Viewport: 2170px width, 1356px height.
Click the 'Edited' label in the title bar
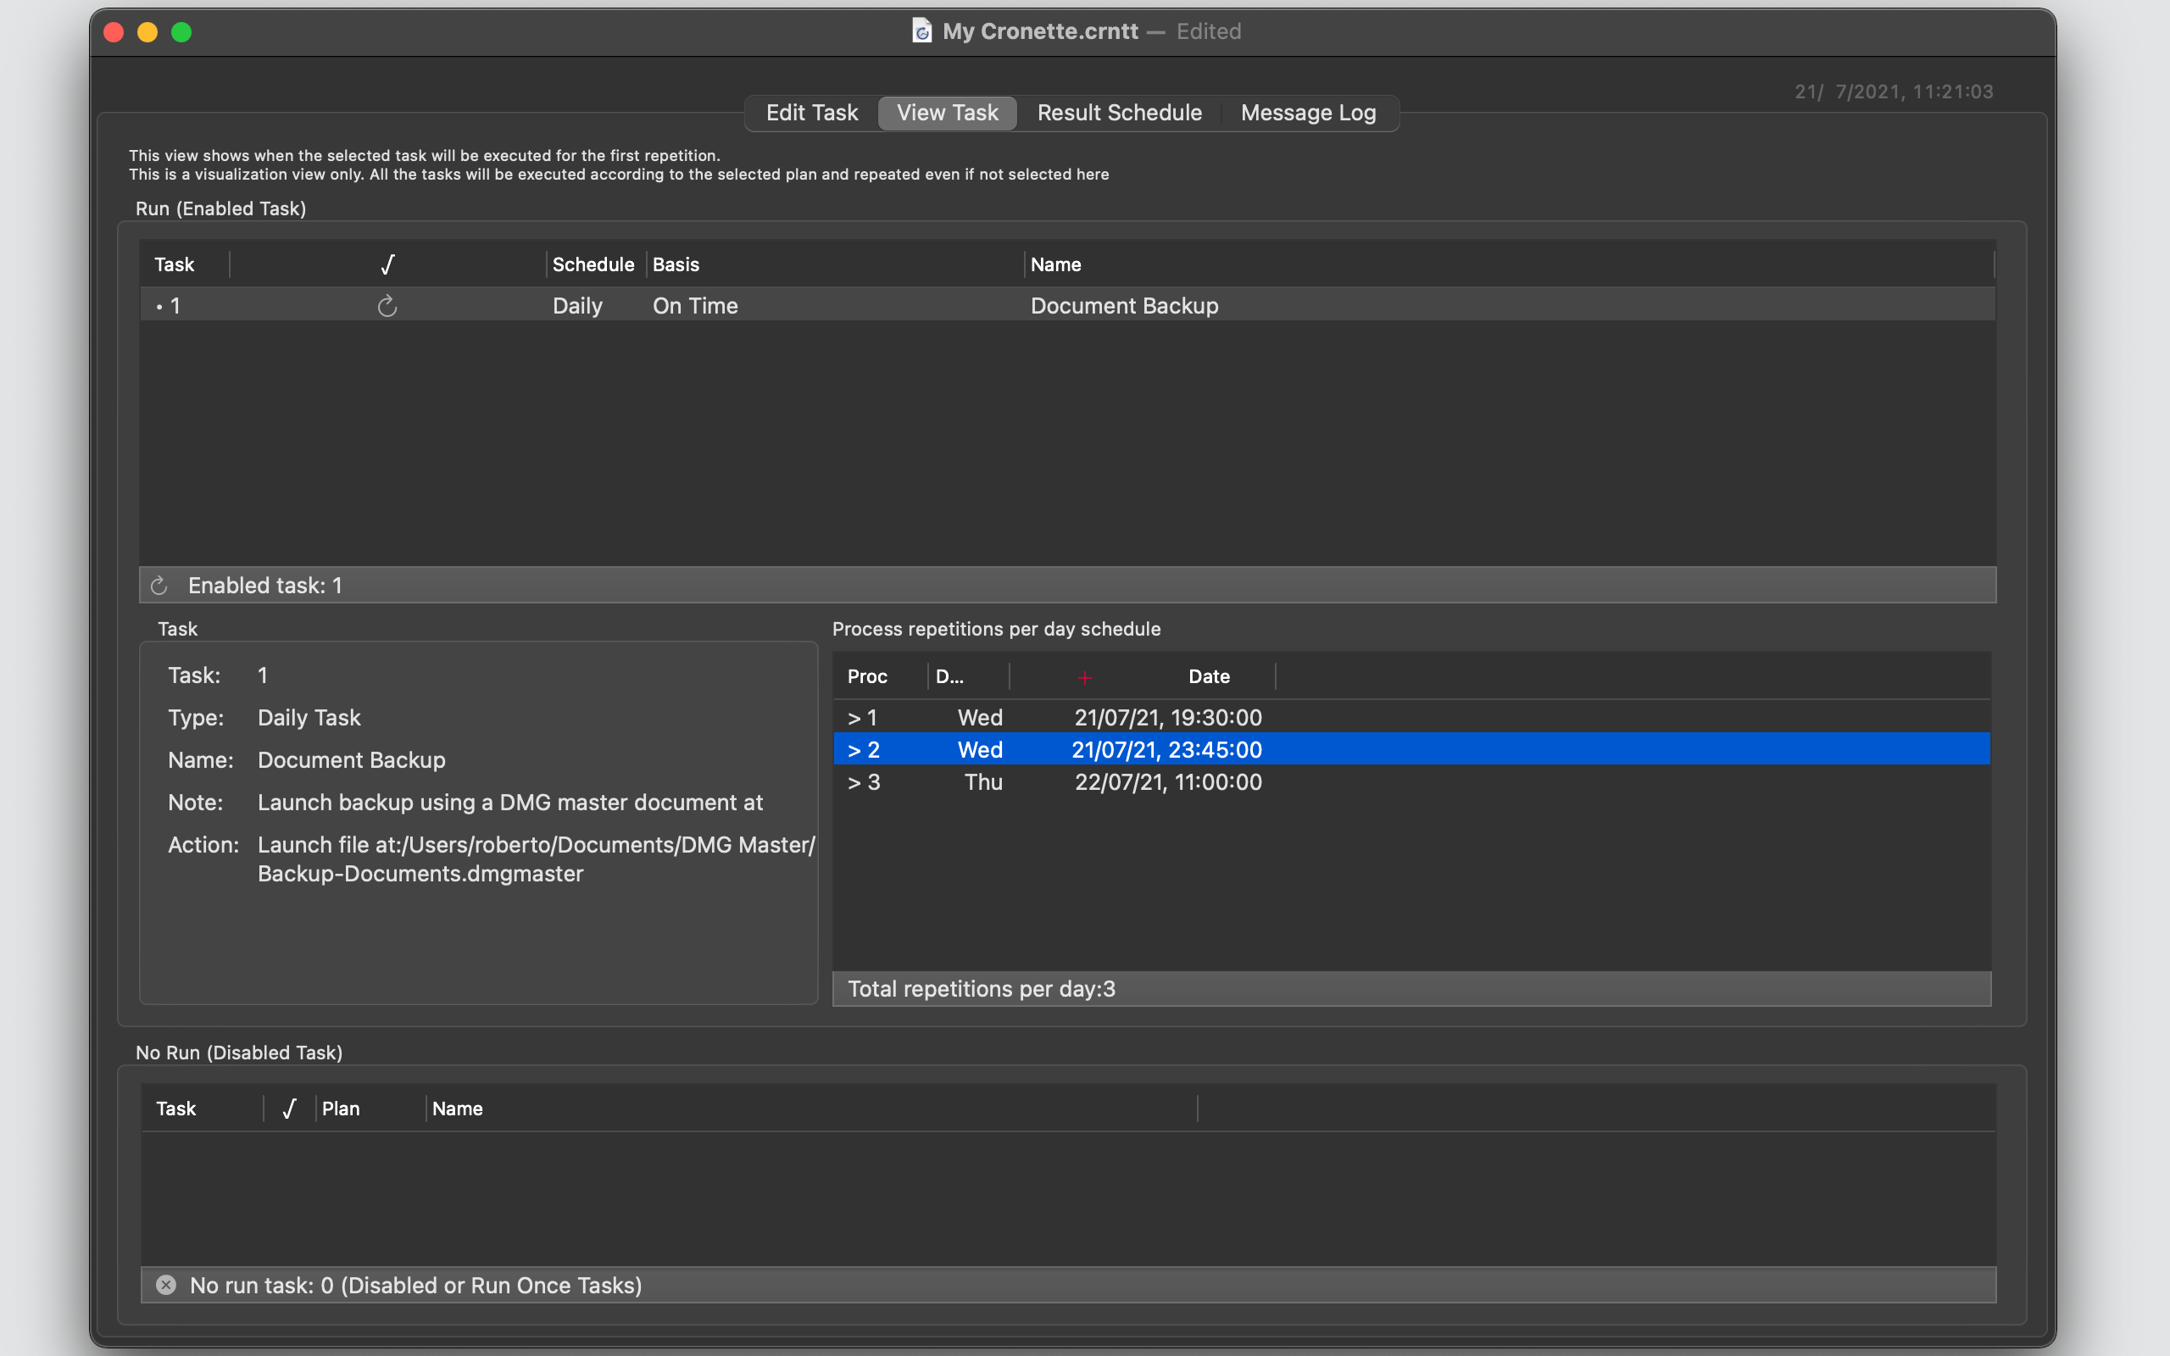1209,31
